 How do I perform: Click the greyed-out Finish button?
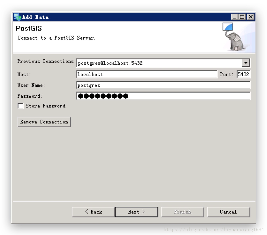(183, 212)
